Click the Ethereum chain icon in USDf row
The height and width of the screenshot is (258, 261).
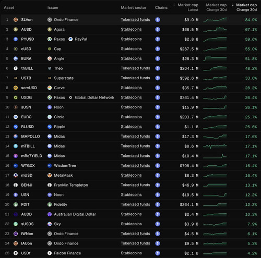coord(158,253)
